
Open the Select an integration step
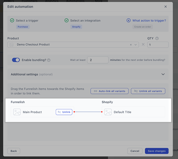[85, 21]
